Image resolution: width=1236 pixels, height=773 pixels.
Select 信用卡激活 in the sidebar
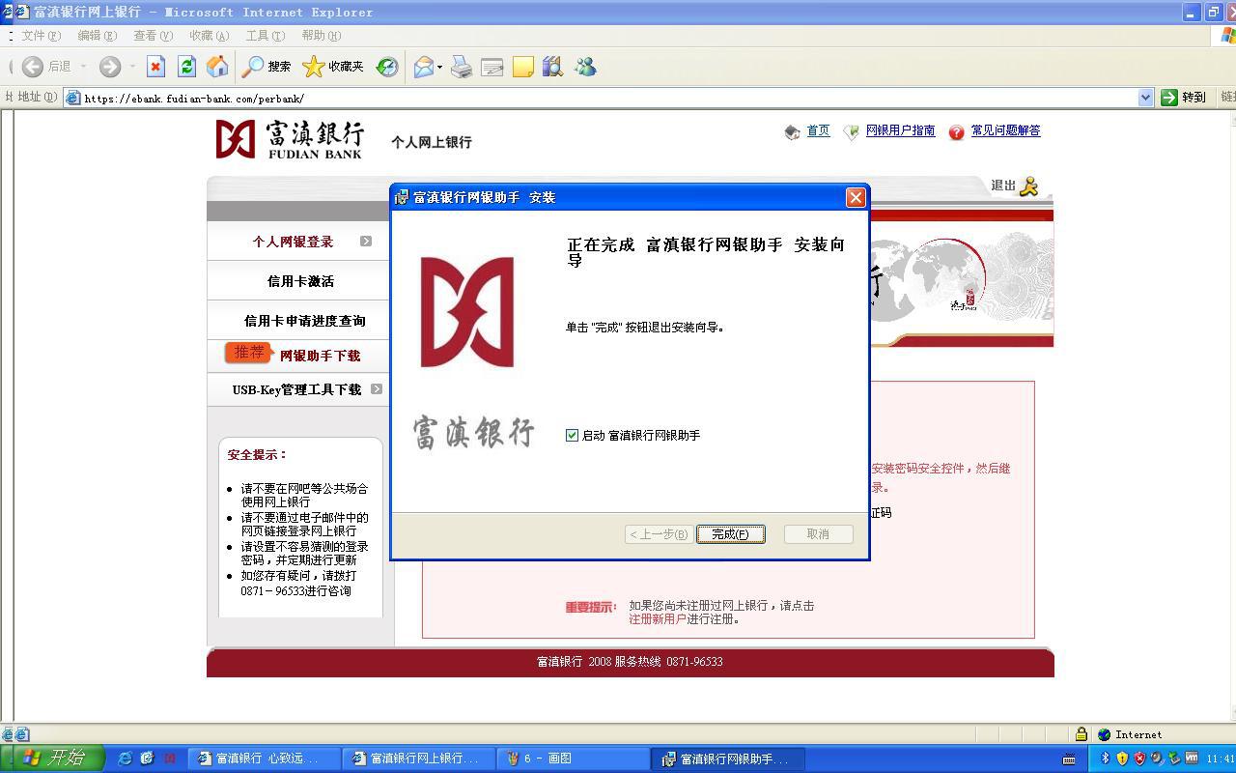[x=300, y=281]
